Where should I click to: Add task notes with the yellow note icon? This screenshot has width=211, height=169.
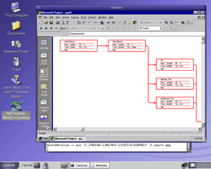click(x=130, y=23)
